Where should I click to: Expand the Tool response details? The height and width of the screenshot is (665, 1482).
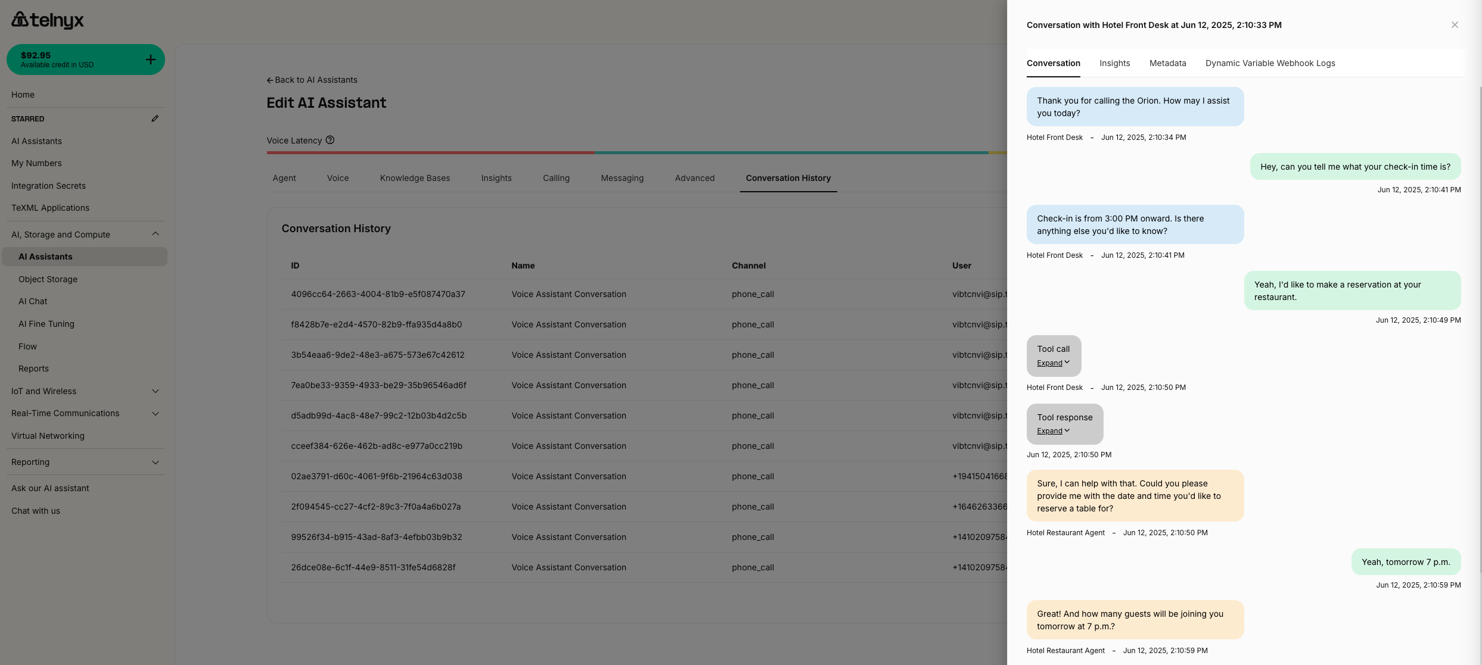tap(1051, 430)
